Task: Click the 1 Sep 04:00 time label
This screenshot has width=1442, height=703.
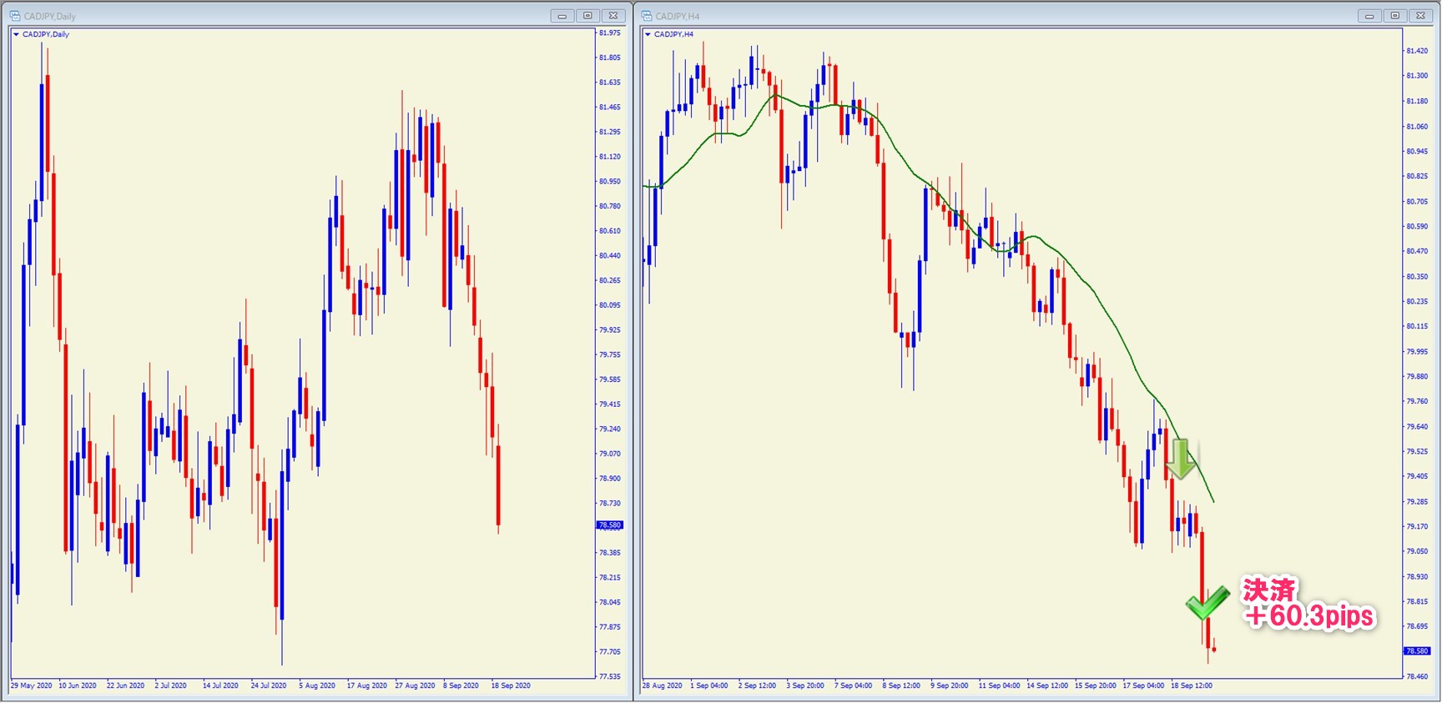Action: tap(708, 685)
